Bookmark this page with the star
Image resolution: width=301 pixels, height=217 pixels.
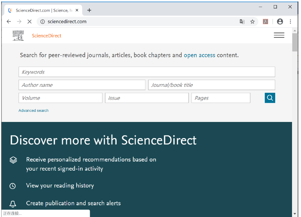[252, 21]
